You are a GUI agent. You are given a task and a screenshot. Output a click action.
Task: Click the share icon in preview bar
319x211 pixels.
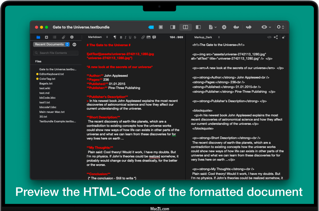pos(276,37)
